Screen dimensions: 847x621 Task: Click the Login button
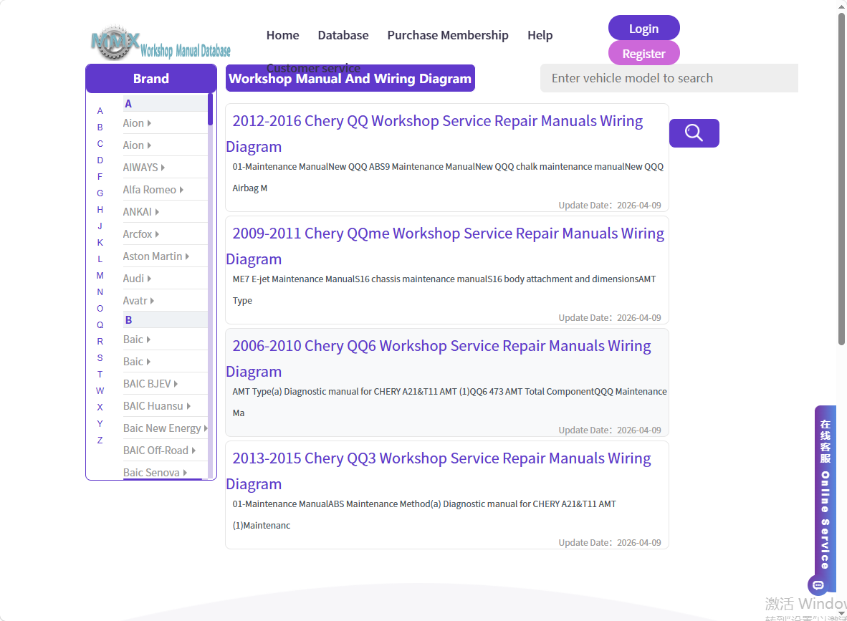pos(643,28)
